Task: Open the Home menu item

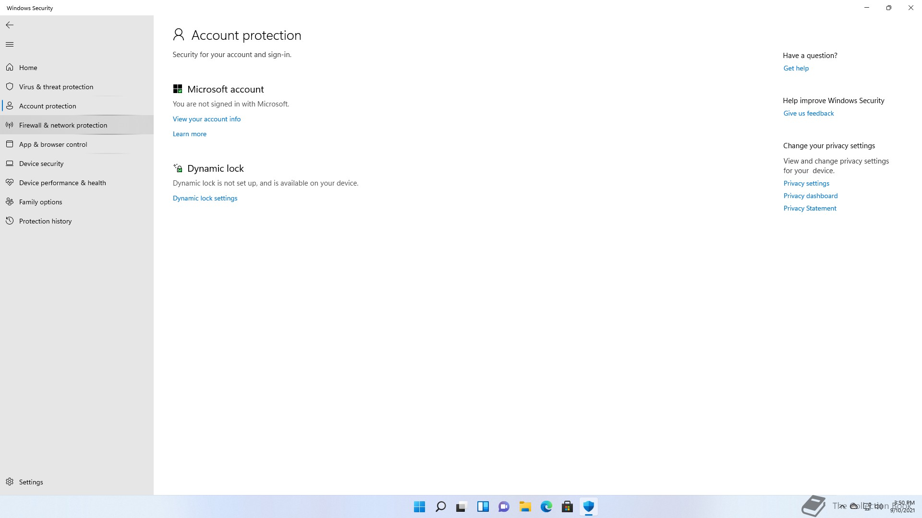Action: (77, 68)
